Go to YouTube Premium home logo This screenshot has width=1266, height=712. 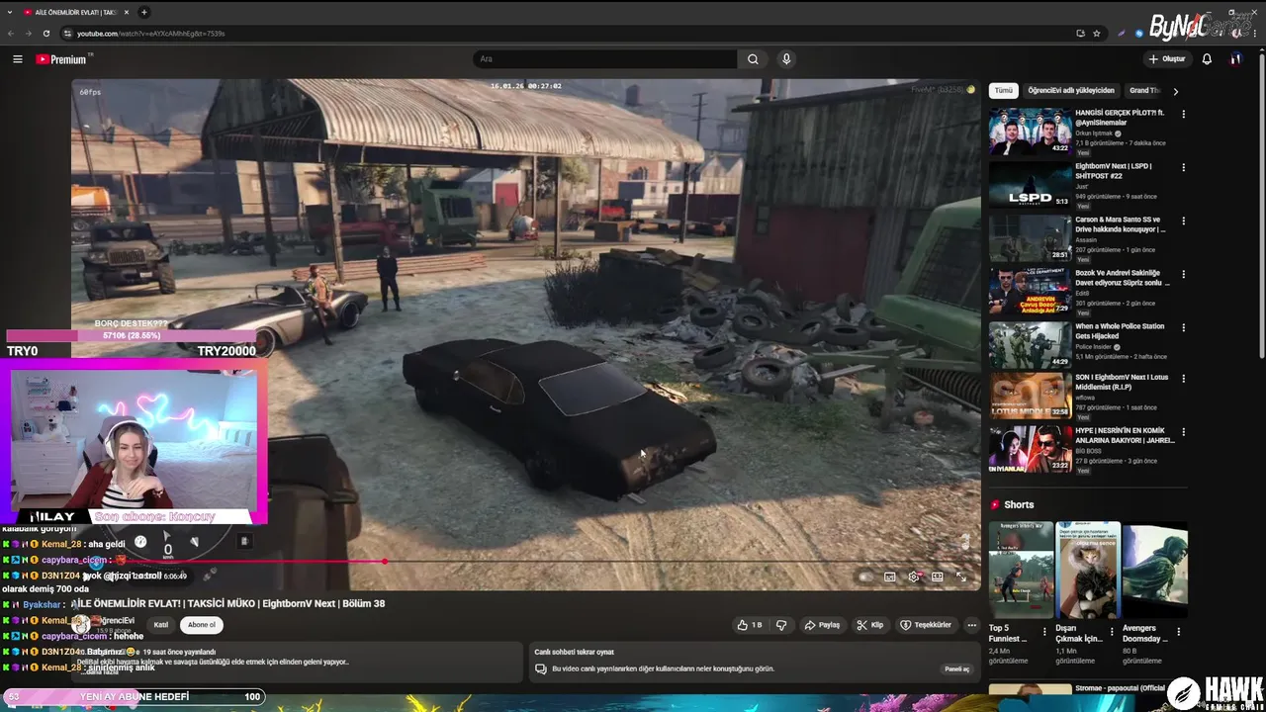61,59
